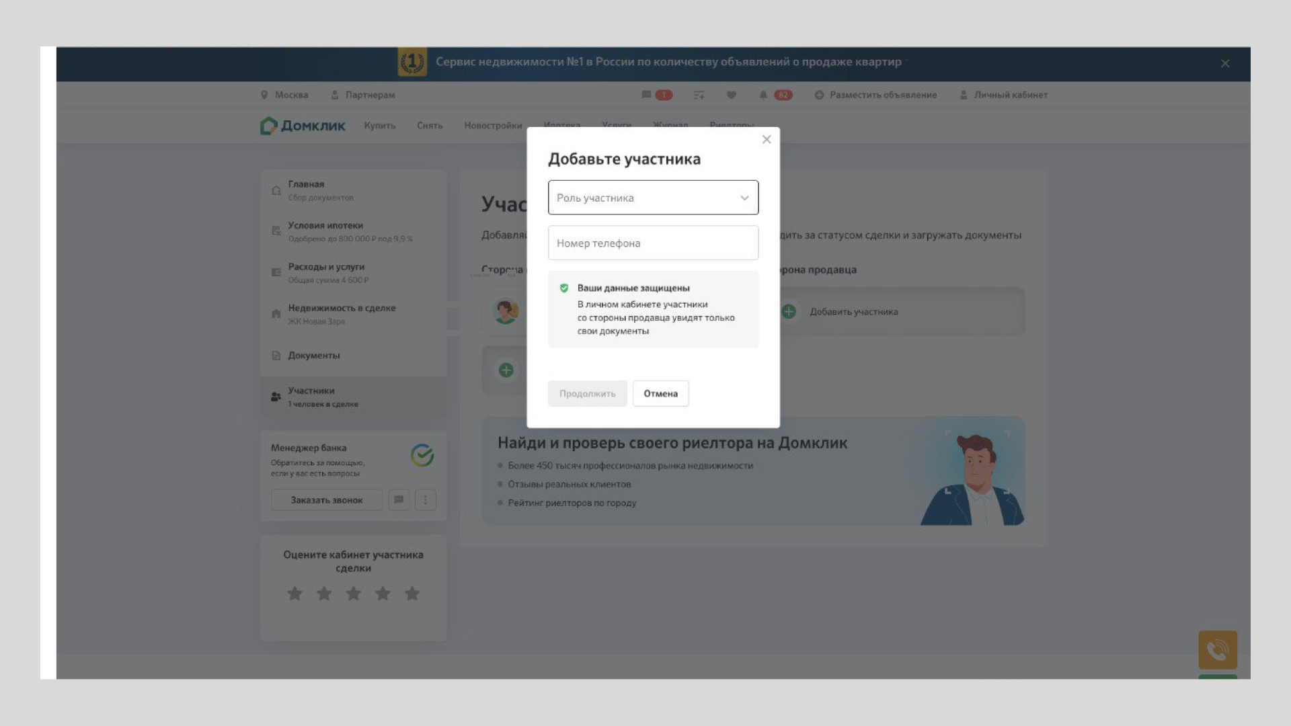Click the Недвижимость home icon
The image size is (1291, 726).
pyautogui.click(x=276, y=313)
